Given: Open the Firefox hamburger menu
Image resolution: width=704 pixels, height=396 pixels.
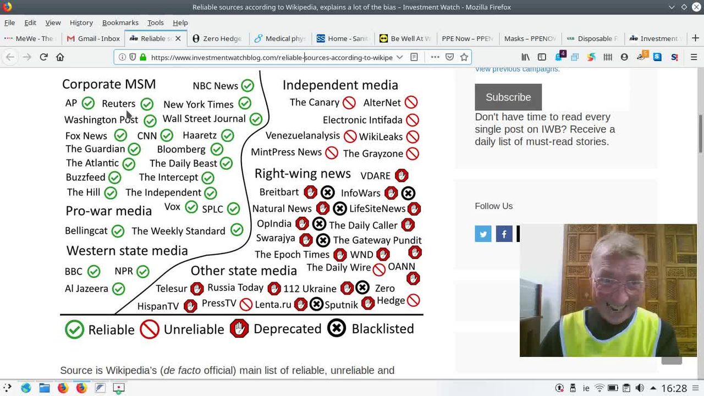Looking at the screenshot, I should 694,57.
